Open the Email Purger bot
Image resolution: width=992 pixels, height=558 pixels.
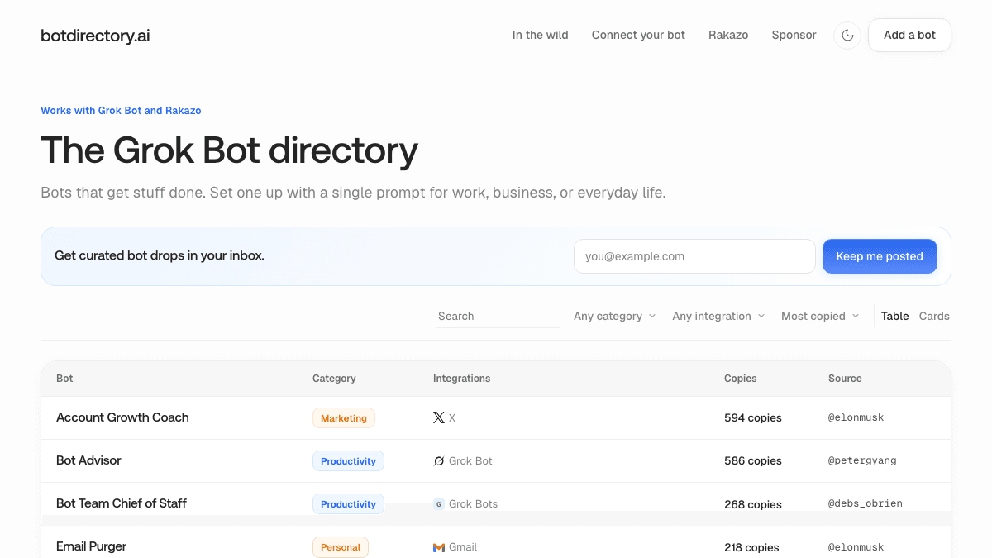click(x=91, y=546)
